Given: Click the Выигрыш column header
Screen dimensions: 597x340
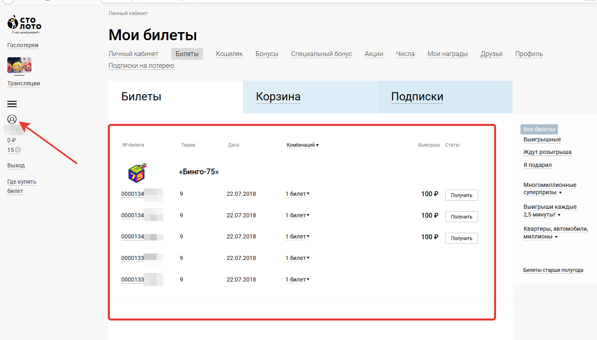Looking at the screenshot, I should pyautogui.click(x=429, y=145).
